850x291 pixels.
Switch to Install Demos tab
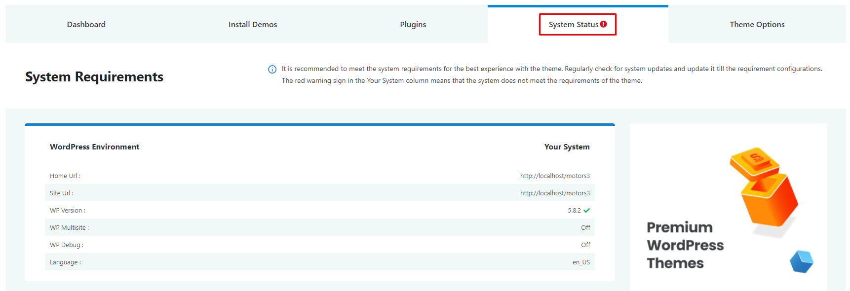tap(253, 24)
